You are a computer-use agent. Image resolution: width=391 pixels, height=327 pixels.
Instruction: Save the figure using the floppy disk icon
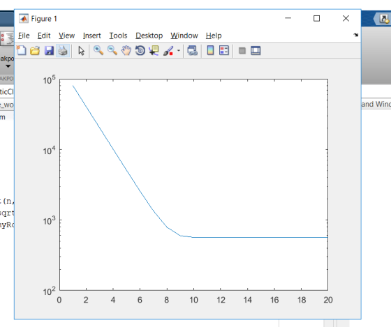tap(49, 51)
